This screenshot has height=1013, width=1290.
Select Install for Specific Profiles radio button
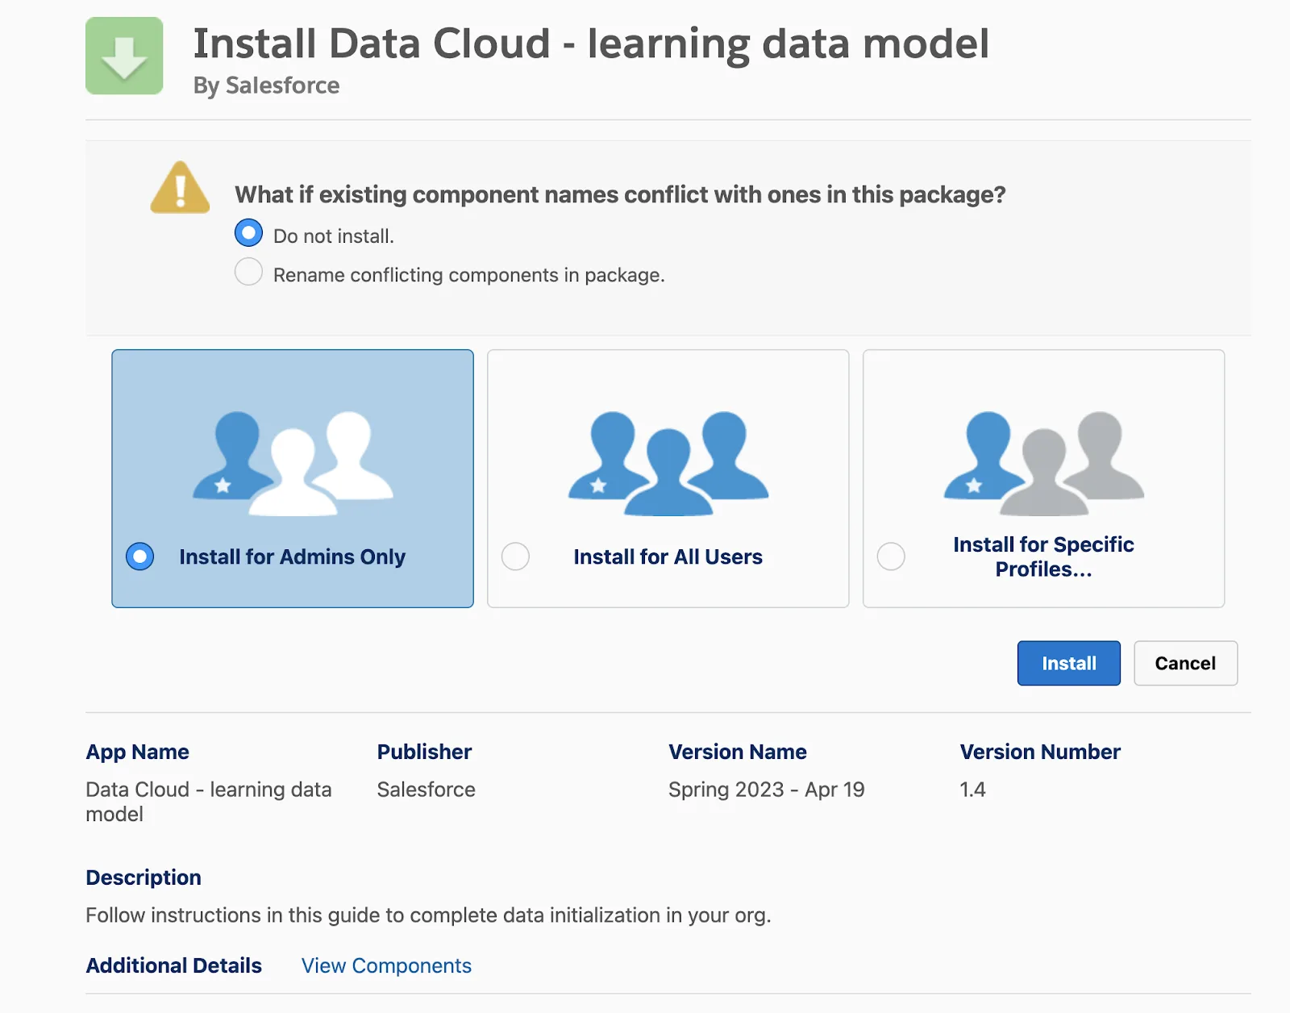click(891, 556)
